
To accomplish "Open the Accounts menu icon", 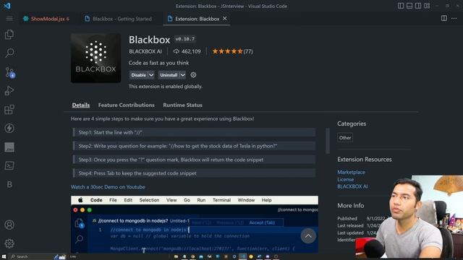I will pyautogui.click(x=9, y=225).
